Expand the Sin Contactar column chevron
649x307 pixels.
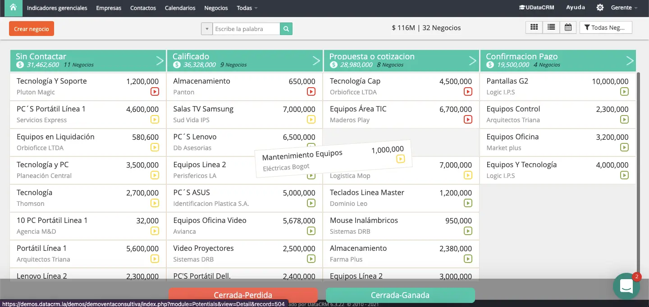point(160,60)
